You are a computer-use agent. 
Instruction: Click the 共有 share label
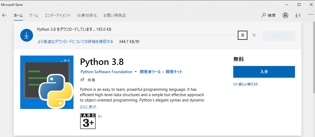point(91,80)
